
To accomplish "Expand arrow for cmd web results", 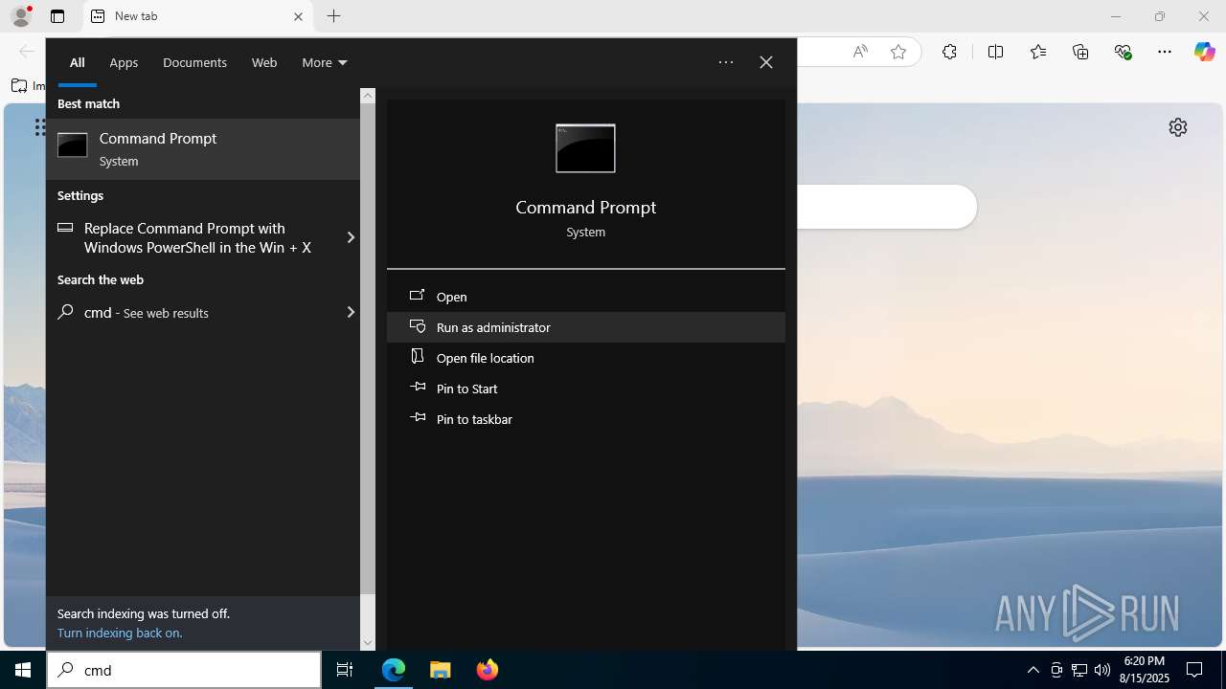I will pos(351,312).
